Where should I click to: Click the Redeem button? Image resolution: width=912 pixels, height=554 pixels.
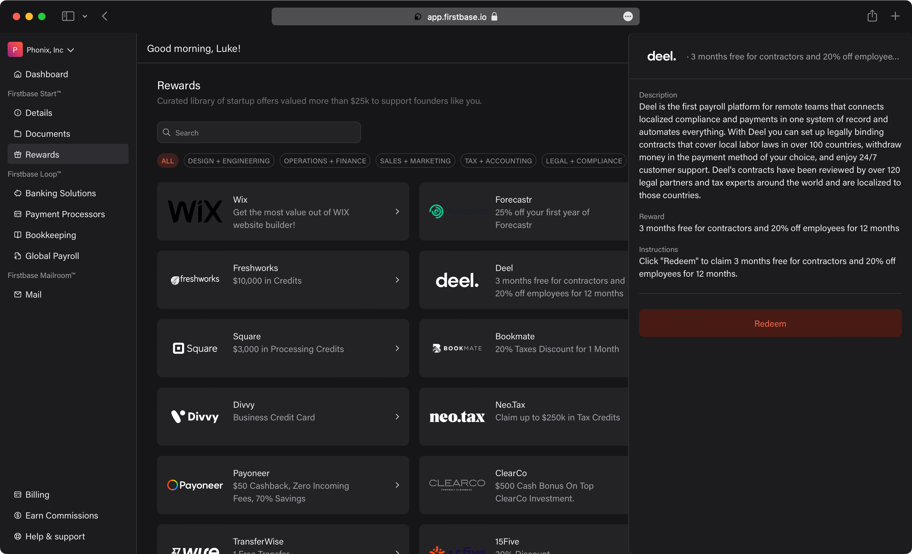click(770, 324)
